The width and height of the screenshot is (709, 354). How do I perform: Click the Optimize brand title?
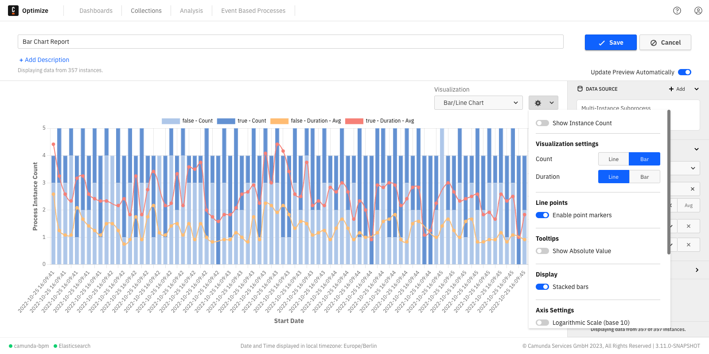35,11
